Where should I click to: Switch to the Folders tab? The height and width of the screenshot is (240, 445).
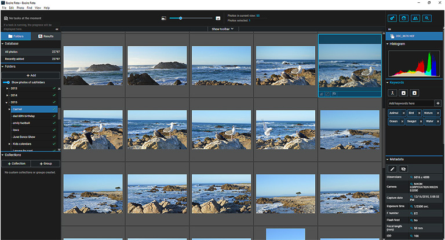coord(16,36)
